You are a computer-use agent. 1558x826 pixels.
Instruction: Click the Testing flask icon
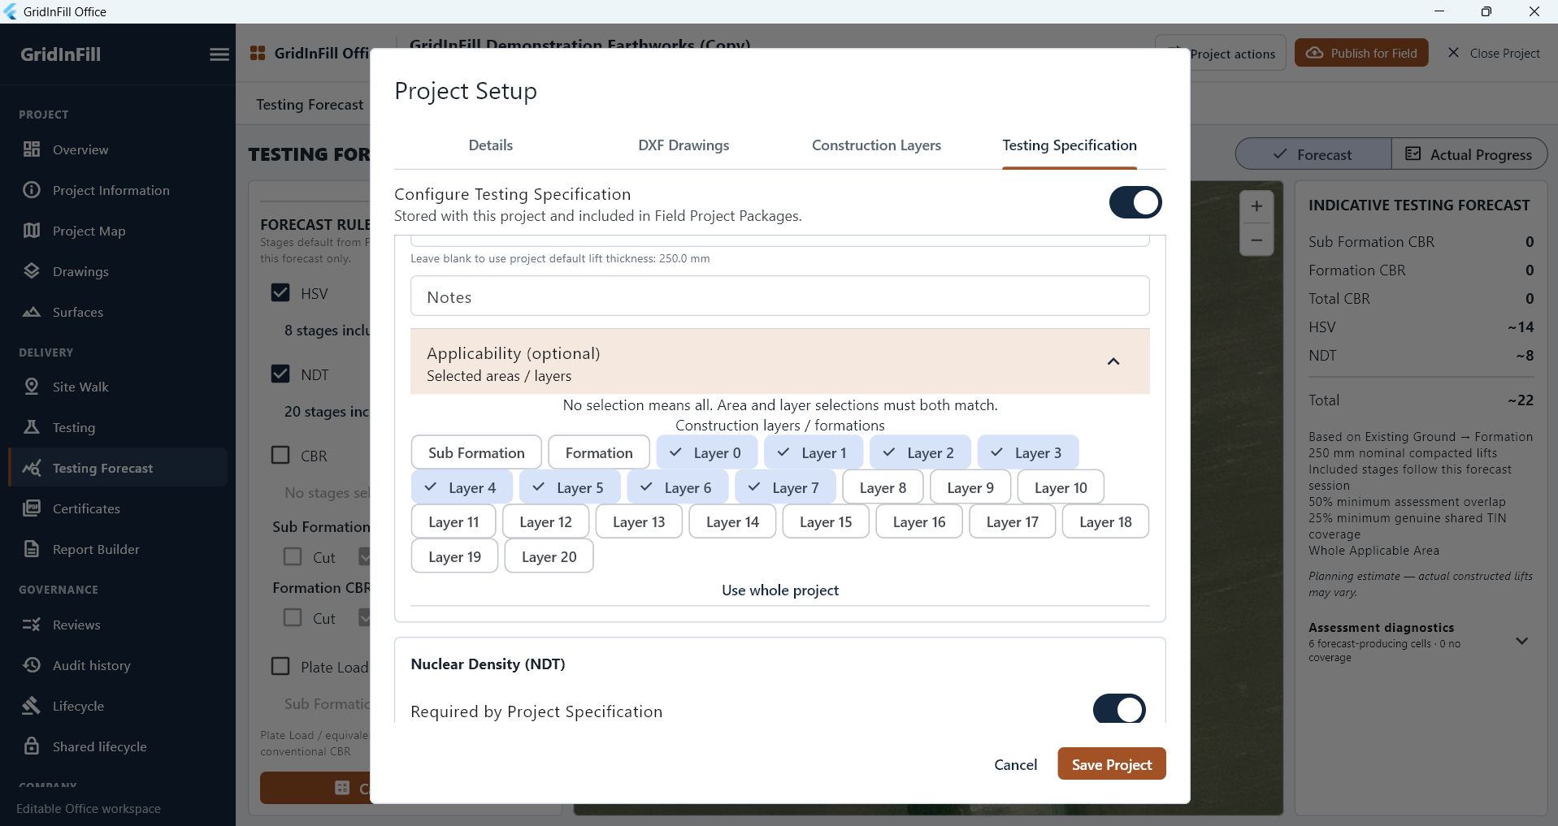point(32,427)
